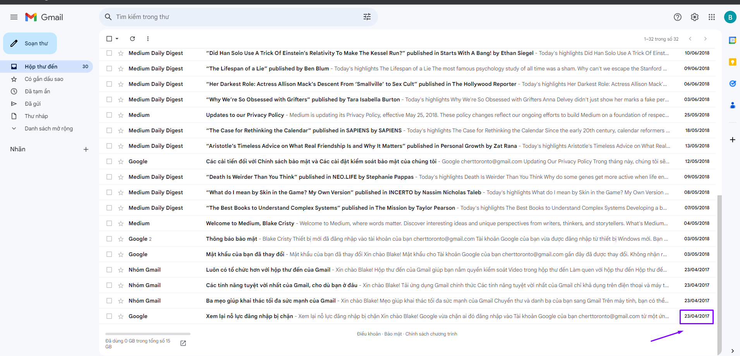Open Google Tasks side panel icon
740x356 pixels.
733,84
